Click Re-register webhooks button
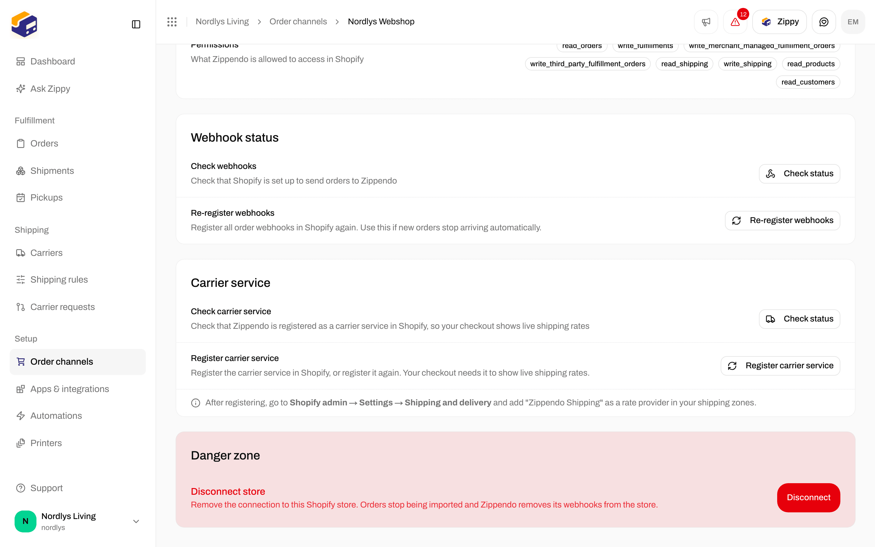Image resolution: width=875 pixels, height=547 pixels. tap(782, 221)
